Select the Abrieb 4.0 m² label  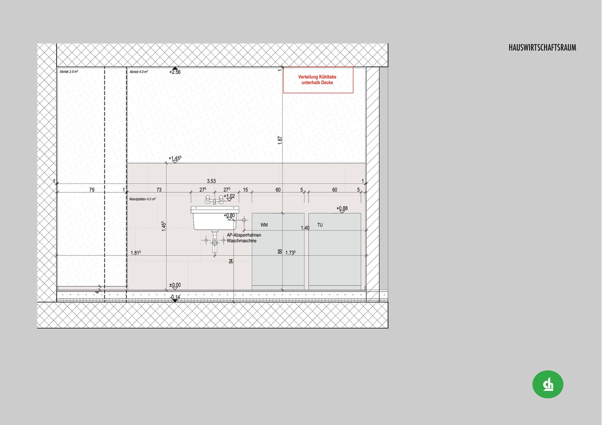tap(138, 71)
